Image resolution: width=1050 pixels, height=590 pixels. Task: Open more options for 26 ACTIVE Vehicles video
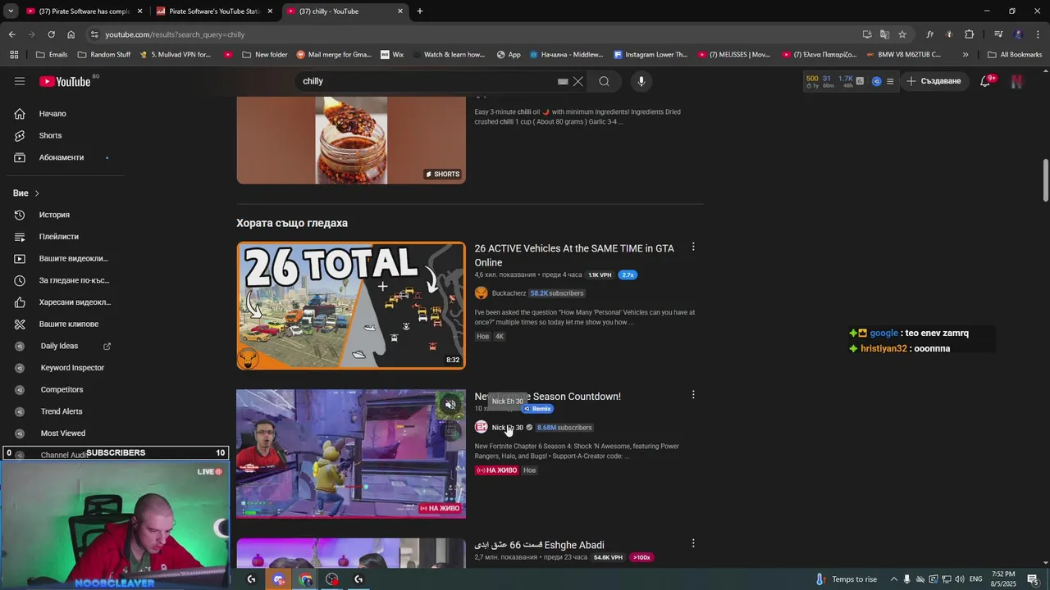pos(693,247)
